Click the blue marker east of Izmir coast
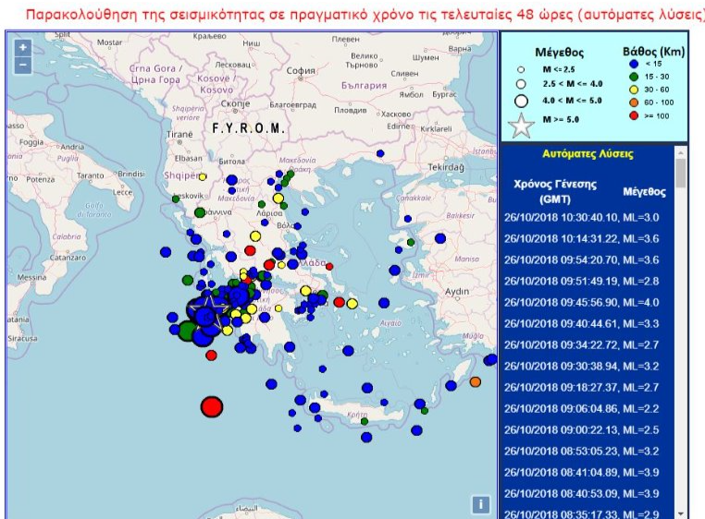Viewport: 705px width, 519px height. pos(440,238)
